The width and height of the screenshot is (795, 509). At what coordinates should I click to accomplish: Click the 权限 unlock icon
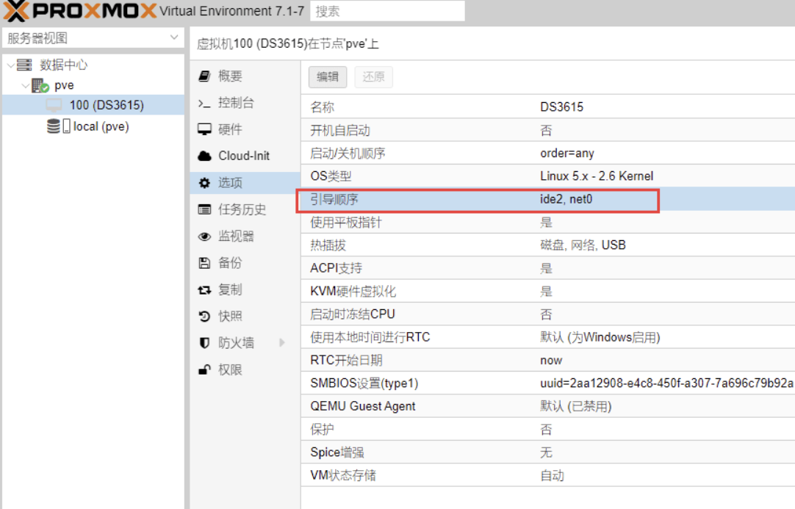point(204,369)
